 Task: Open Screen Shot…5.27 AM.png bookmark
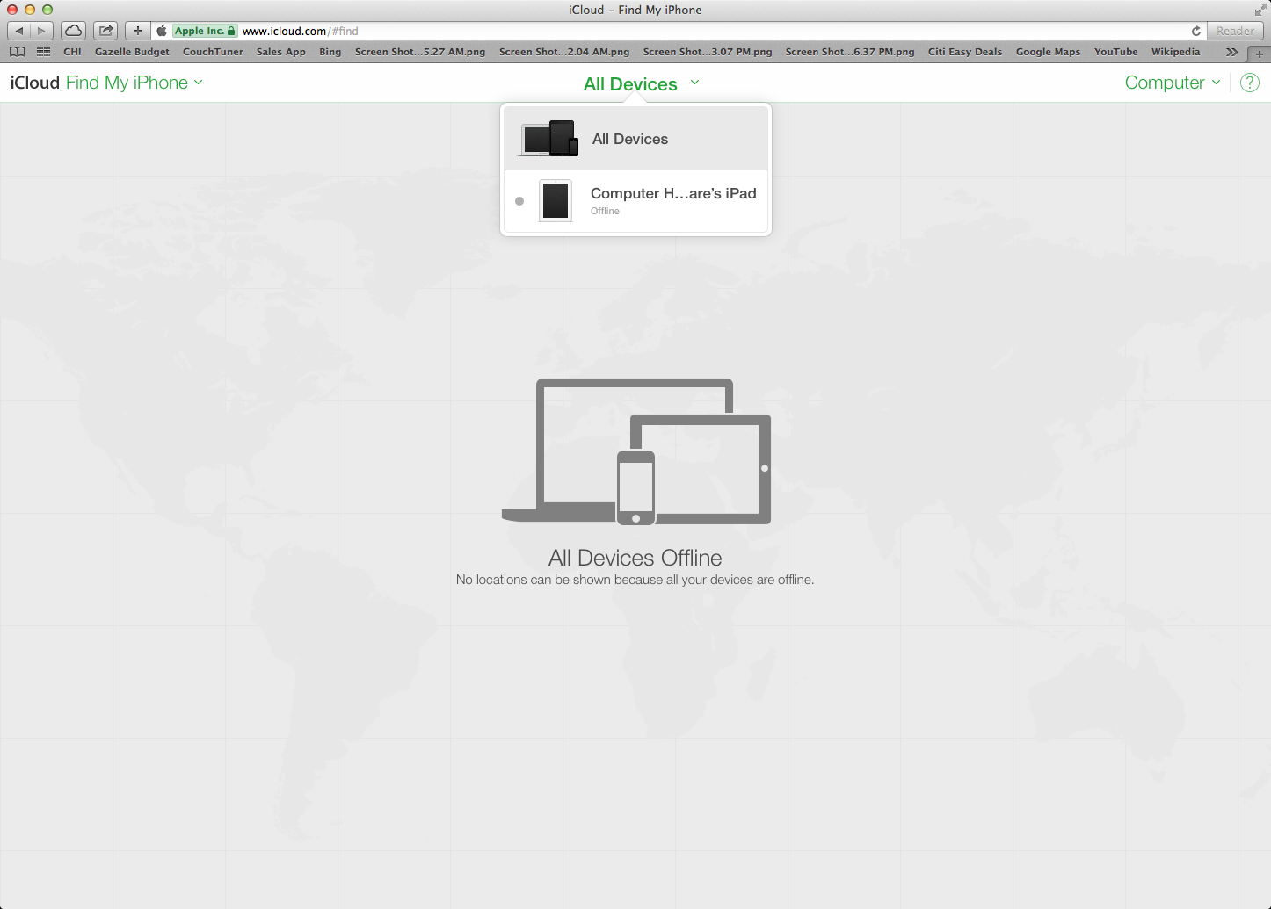[420, 52]
